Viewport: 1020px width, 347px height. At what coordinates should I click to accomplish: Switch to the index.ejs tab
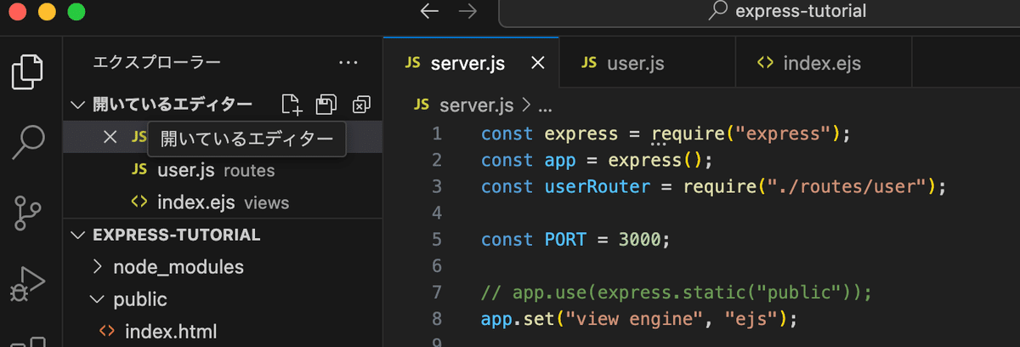click(824, 62)
